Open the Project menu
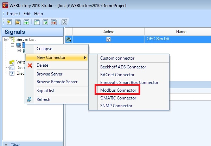Image resolution: width=211 pixels, height=146 pixels. (13, 14)
